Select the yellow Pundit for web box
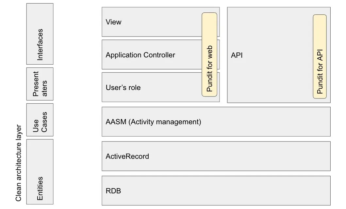 click(x=209, y=54)
